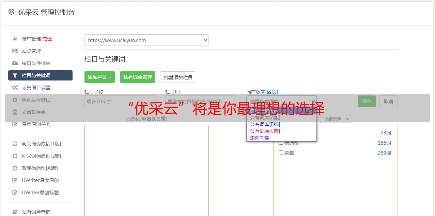Click the red 充值 recharge link
Viewport: 435px width, 216px height.
[47, 39]
